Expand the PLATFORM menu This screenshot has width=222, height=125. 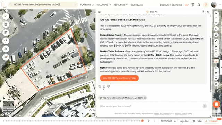(87, 5)
